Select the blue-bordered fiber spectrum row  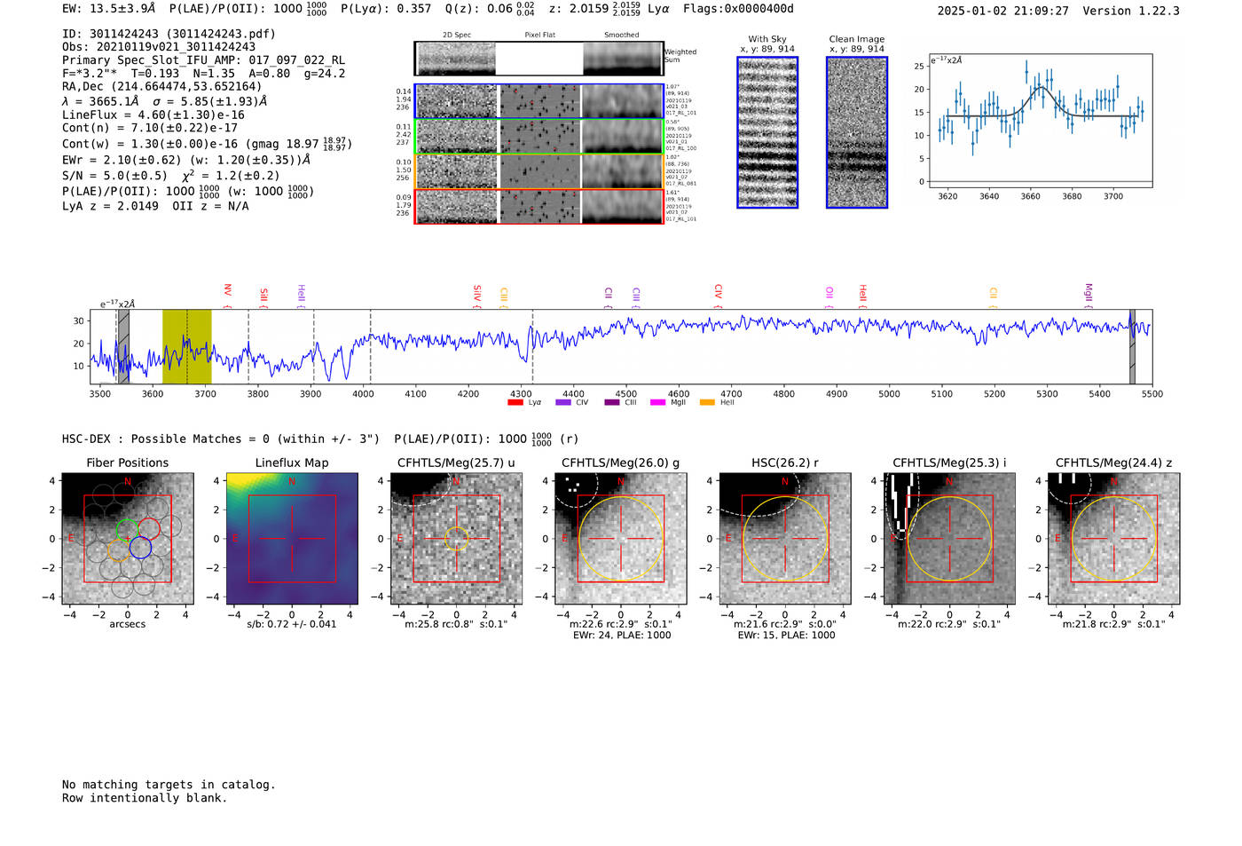pyautogui.click(x=539, y=101)
